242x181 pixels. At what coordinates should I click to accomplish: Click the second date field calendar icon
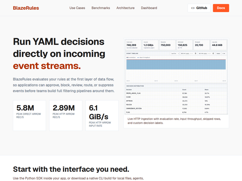(213, 54)
